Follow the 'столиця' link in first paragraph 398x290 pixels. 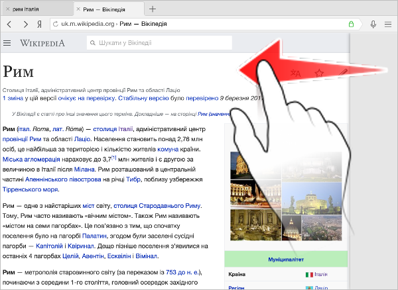105,129
